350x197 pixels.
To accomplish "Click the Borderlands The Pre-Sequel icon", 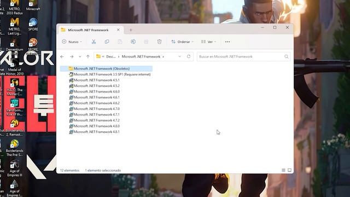I will coord(15,148).
